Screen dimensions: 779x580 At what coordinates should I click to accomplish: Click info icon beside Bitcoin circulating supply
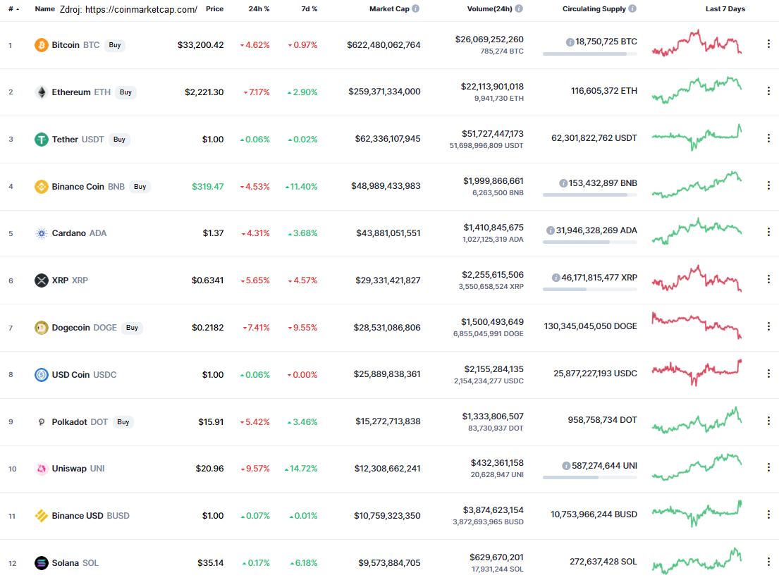570,42
